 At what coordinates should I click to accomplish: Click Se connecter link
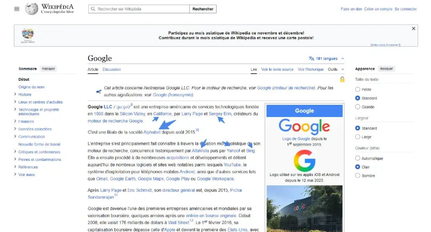click(406, 9)
